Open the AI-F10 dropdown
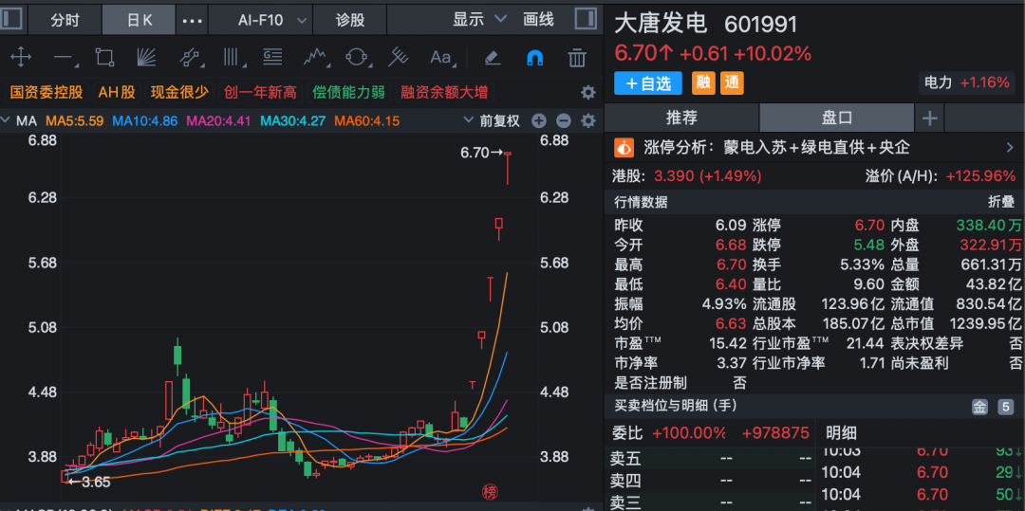 260,20
